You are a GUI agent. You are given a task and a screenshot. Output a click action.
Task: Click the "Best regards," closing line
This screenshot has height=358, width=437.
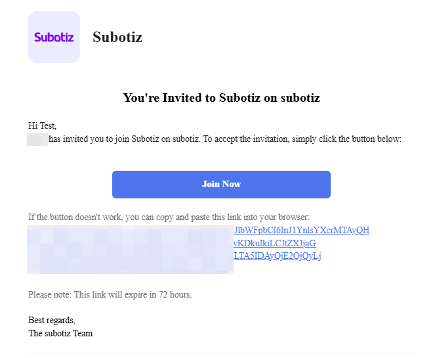pyautogui.click(x=52, y=320)
